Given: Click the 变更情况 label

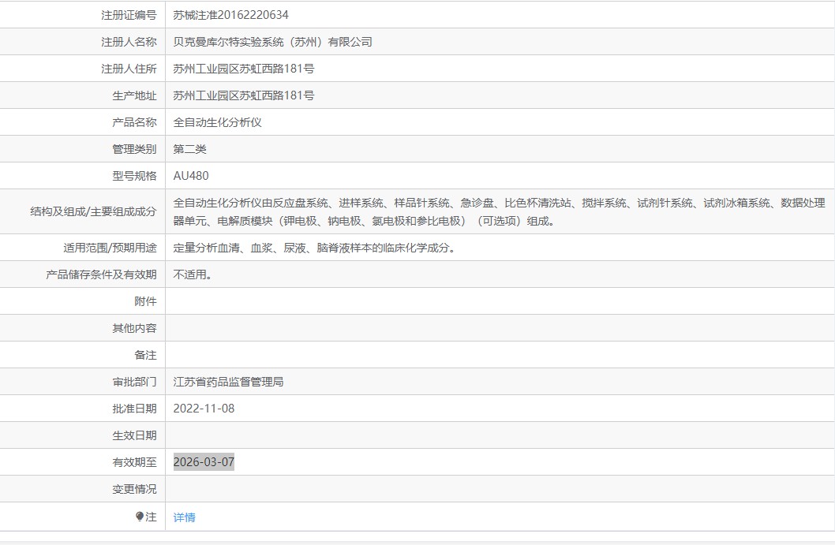Looking at the screenshot, I should [x=134, y=488].
